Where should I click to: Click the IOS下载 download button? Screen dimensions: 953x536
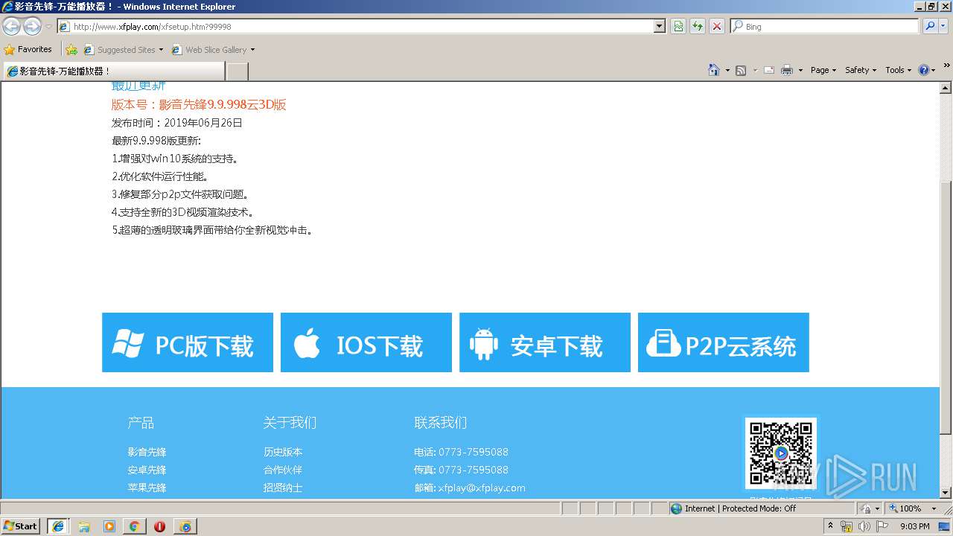click(x=366, y=342)
